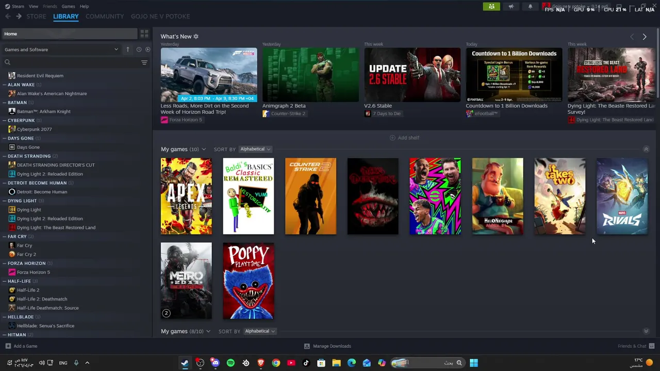
Task: Switch to the COMMUNITY tab
Action: [x=105, y=16]
